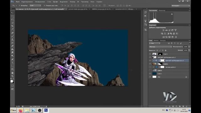
Task: Select the Hand tool
Action: point(12,73)
